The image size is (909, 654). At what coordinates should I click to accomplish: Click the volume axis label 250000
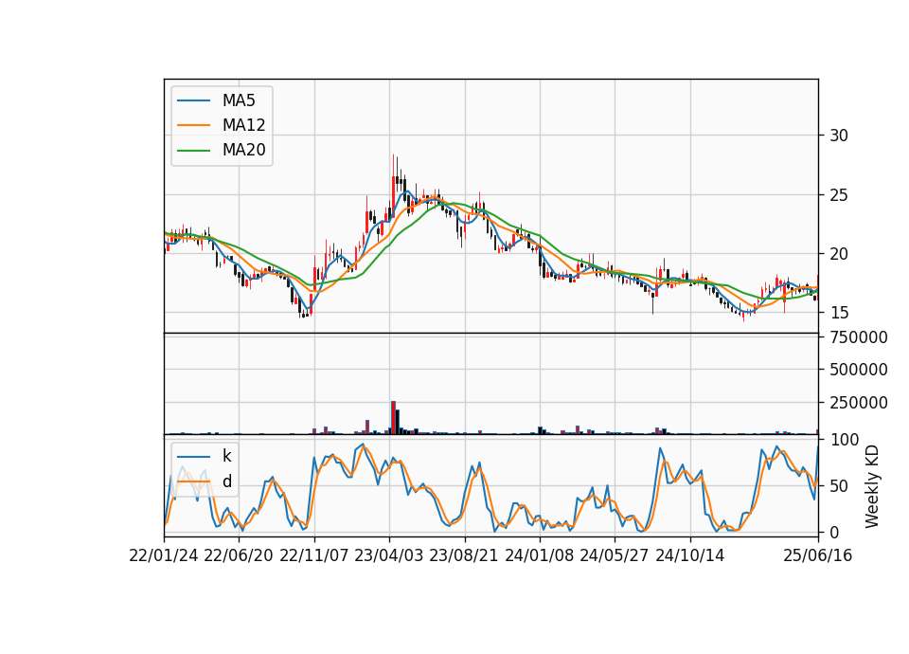pyautogui.click(x=859, y=403)
